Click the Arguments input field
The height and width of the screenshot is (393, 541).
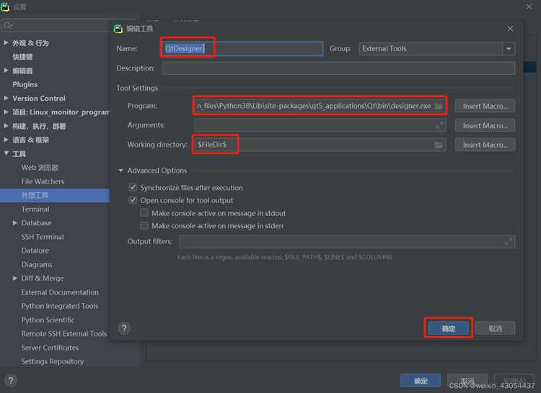pos(320,126)
